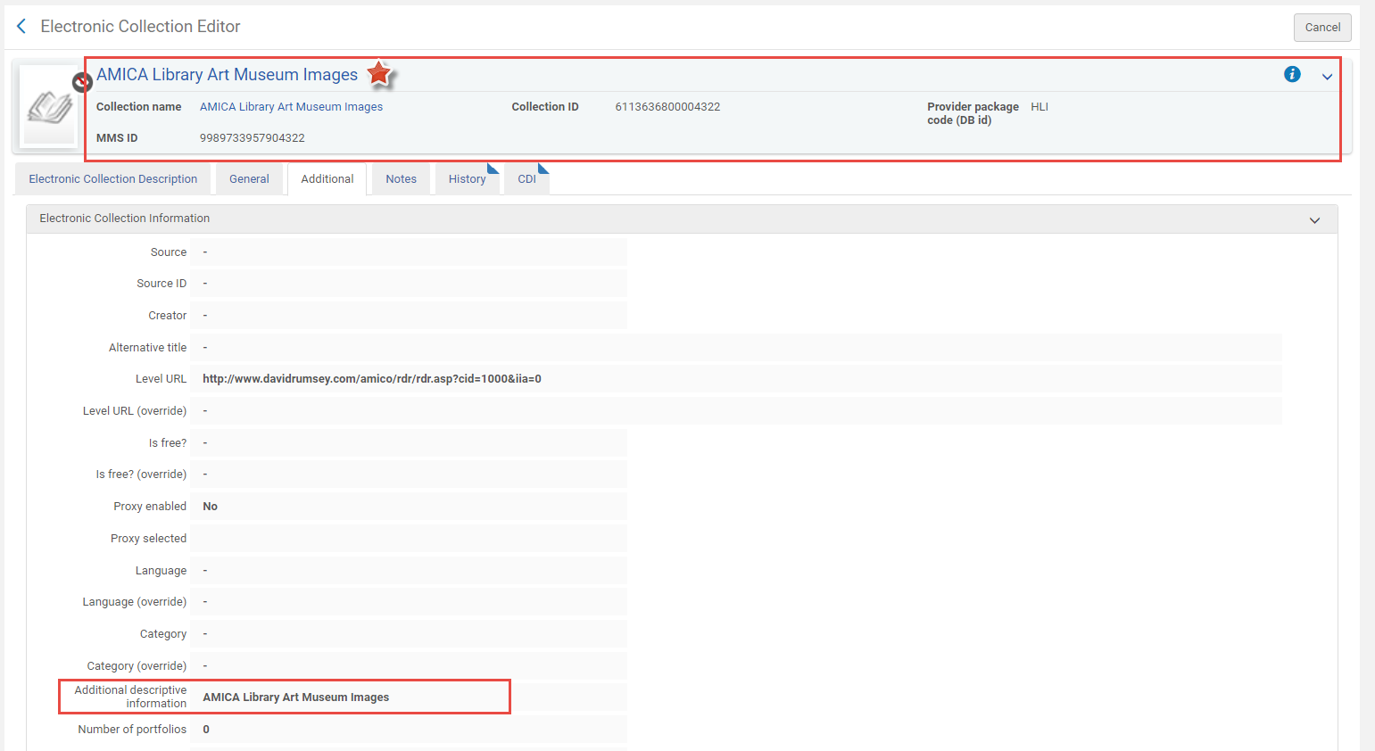
Task: Switch to the History tab
Action: [x=468, y=179]
